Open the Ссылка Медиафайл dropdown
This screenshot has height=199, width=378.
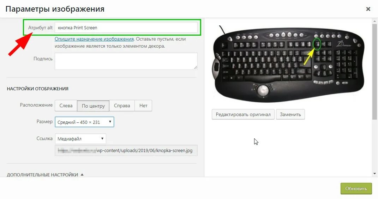[80, 139]
